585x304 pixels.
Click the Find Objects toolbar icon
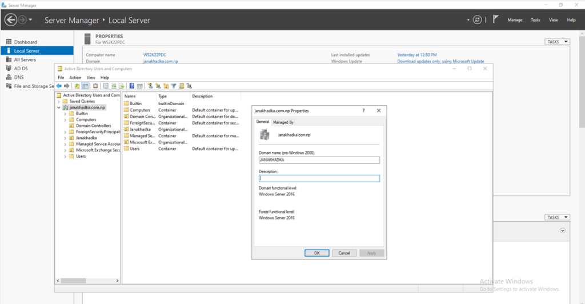[x=181, y=86]
